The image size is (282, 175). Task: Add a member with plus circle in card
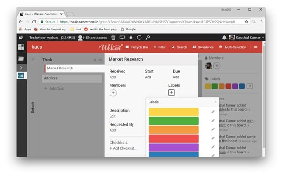(113, 92)
